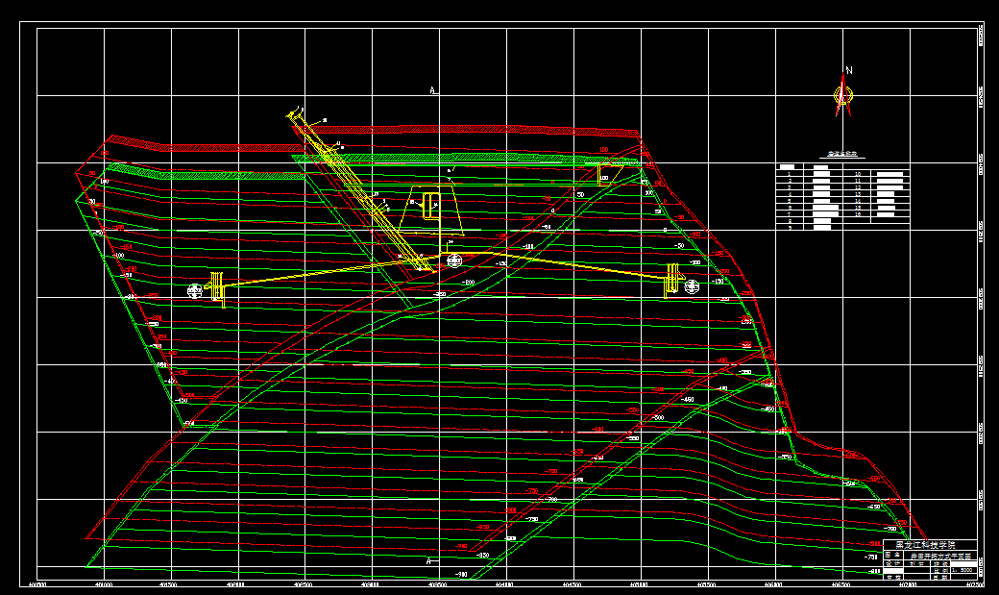Screen dimensions: 999x595
Task: Select bottom axis coordinate 401000
Action: click(x=104, y=584)
